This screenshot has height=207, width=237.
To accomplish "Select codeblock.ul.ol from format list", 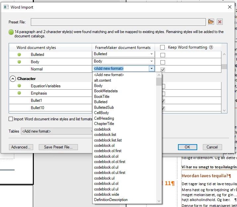I will pos(106,184).
